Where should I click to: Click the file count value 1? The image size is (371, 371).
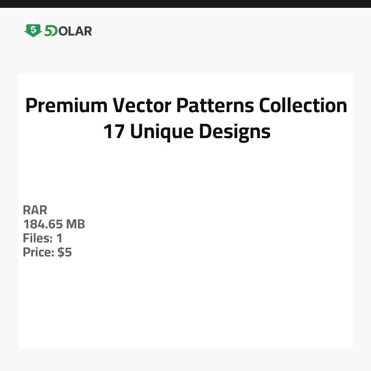(59, 238)
